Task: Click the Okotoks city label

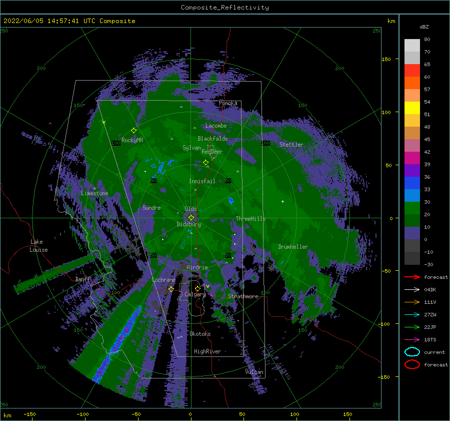Action: [x=200, y=334]
